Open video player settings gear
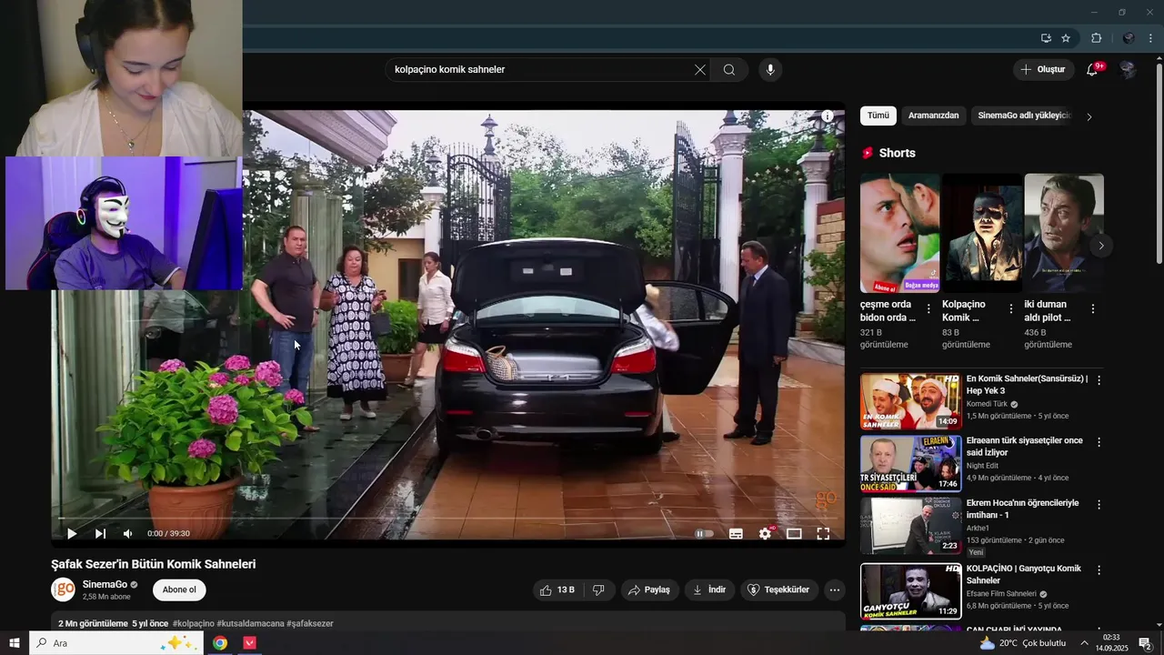Screen dimensions: 1164x655 [765, 534]
